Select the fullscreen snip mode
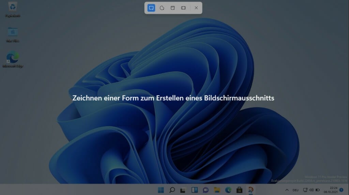 (183, 8)
